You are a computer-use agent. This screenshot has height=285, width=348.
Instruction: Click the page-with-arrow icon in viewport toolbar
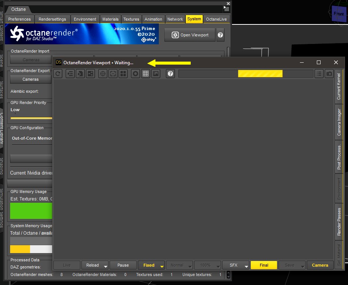(x=80, y=74)
